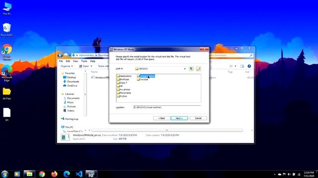Launch Microsoft Edge from the desktop
Viewport: 318px width, 178px height.
[7, 74]
